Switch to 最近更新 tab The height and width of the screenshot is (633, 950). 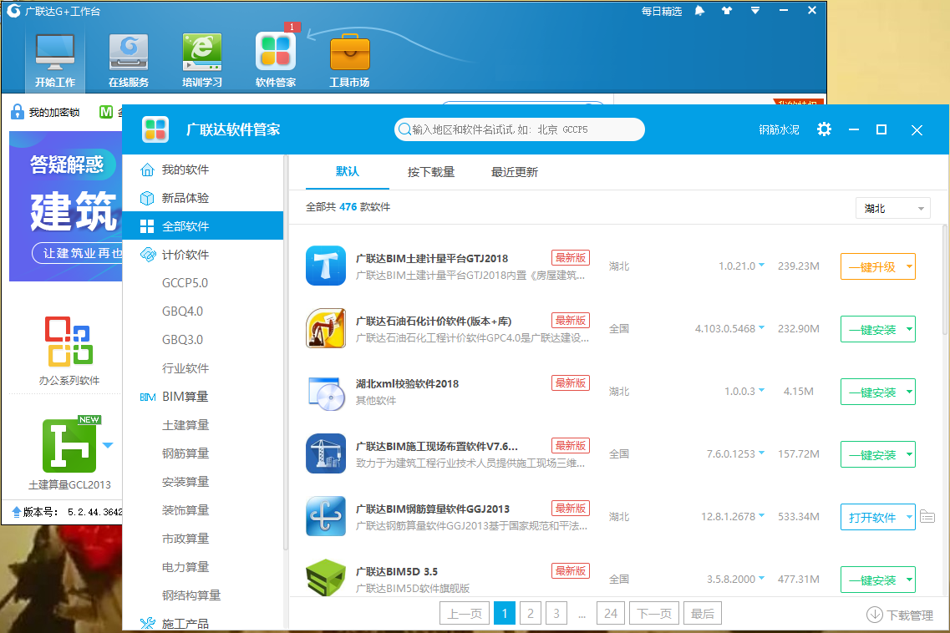pyautogui.click(x=515, y=172)
